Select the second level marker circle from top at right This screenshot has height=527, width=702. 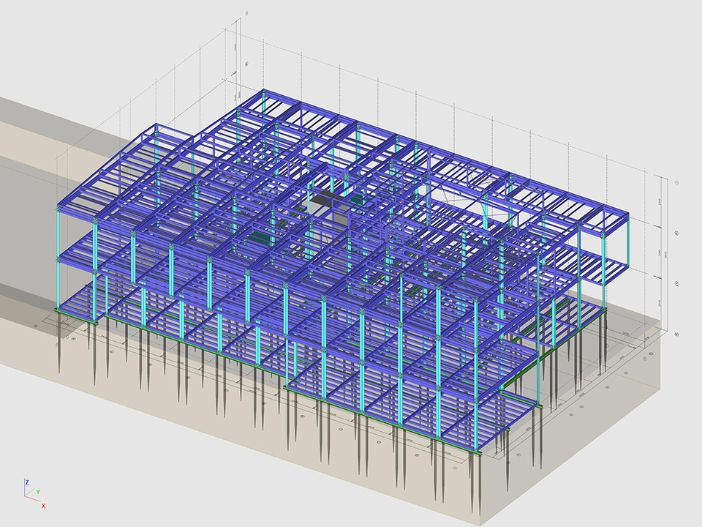click(x=676, y=233)
